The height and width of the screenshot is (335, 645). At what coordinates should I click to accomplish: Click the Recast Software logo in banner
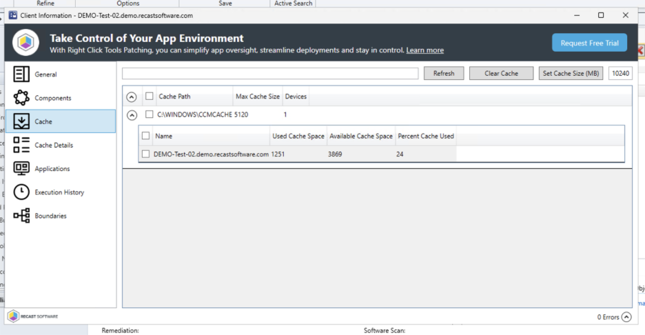point(26,43)
